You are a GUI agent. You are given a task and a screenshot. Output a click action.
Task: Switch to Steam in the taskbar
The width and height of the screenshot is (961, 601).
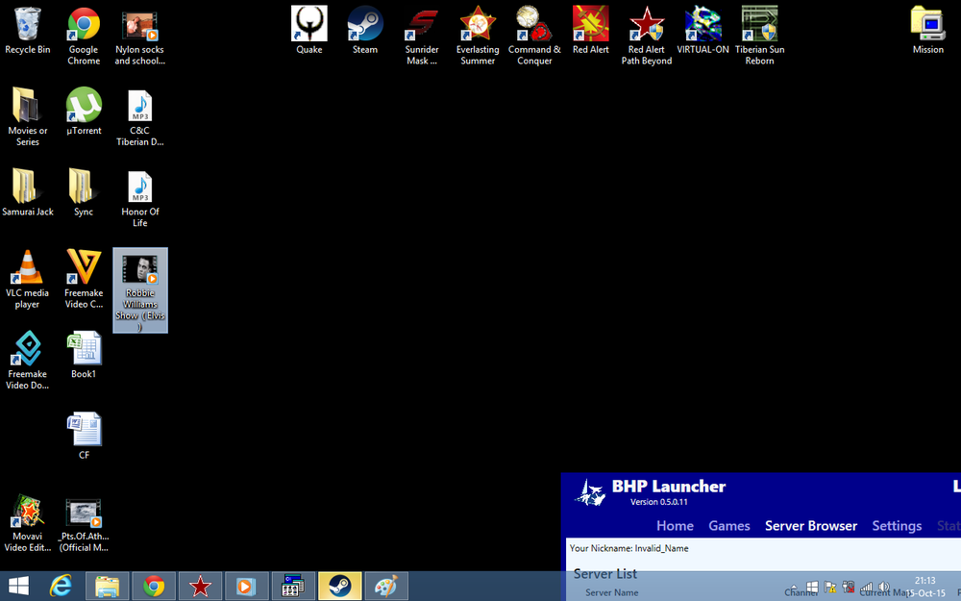tap(339, 587)
